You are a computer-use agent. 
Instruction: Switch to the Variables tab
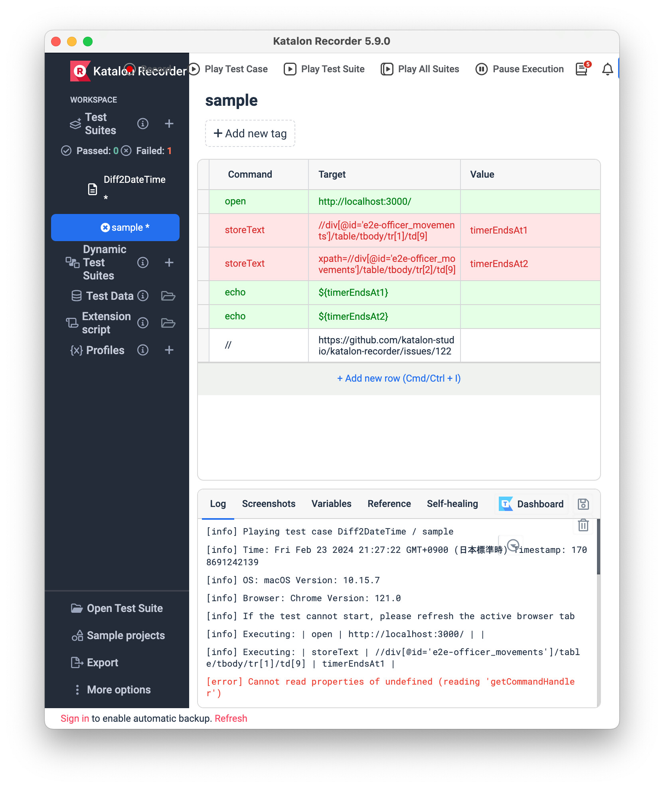click(331, 504)
